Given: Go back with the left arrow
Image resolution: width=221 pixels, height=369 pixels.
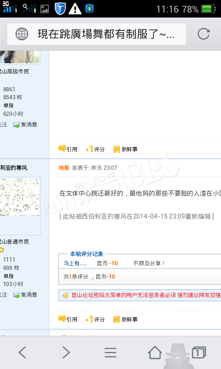Looking at the screenshot, I should coord(23,352).
